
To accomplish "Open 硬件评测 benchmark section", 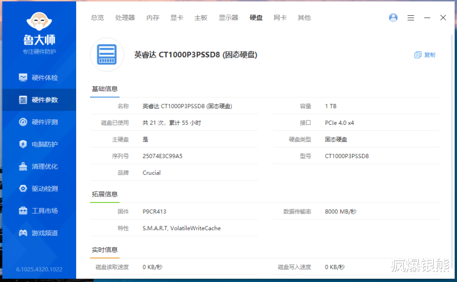I will 39,122.
